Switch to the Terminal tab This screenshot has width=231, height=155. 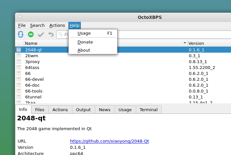149,110
